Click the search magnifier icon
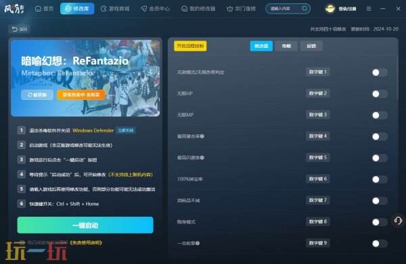The image size is (406, 264). pos(304,8)
